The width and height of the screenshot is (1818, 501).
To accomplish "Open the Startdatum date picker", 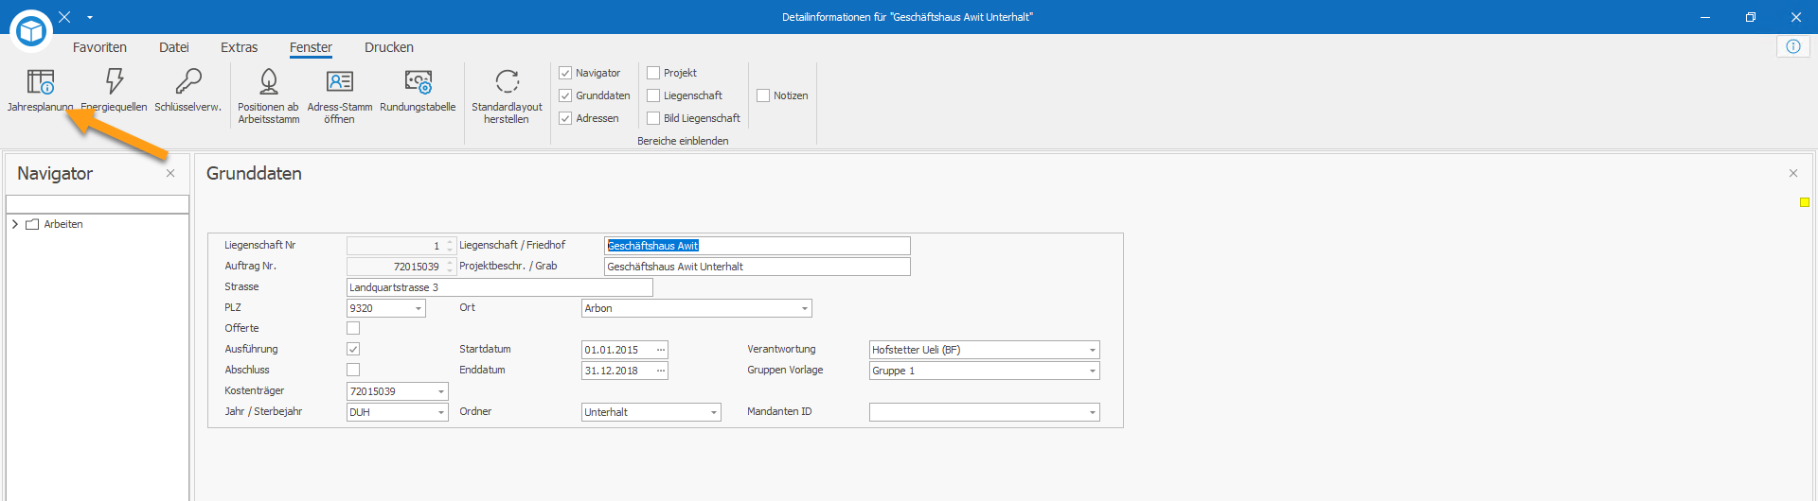I will (661, 350).
